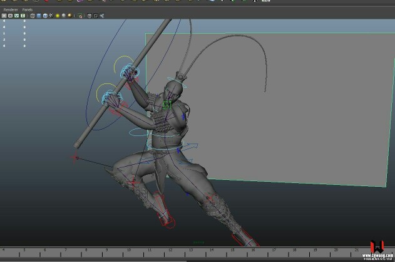The image size is (395, 262).
Task: Select the red knee cross locator
Action: coord(133,182)
